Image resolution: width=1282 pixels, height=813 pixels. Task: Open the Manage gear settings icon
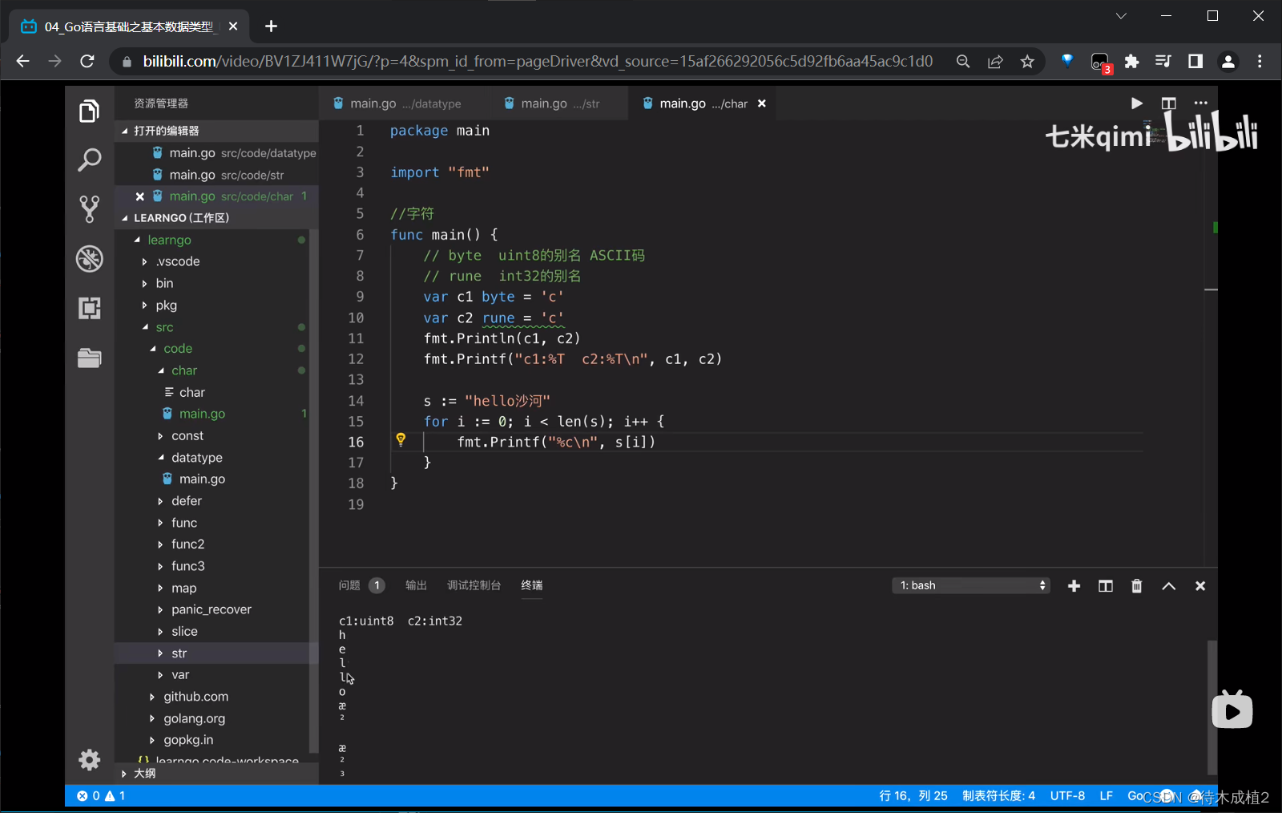click(x=89, y=759)
